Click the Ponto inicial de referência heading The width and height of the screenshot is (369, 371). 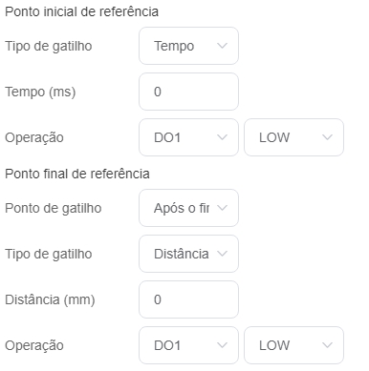[x=81, y=11]
